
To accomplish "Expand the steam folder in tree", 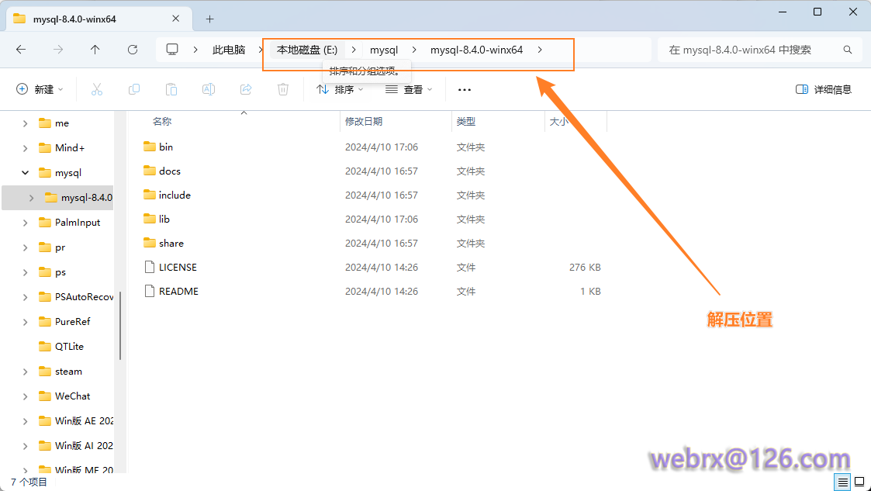I will click(25, 371).
